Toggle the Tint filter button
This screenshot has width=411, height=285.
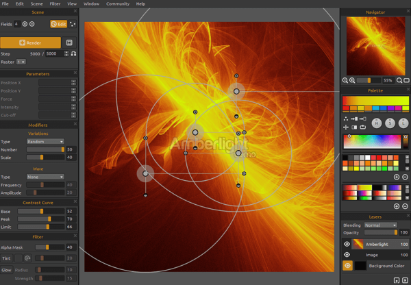click(x=6, y=258)
